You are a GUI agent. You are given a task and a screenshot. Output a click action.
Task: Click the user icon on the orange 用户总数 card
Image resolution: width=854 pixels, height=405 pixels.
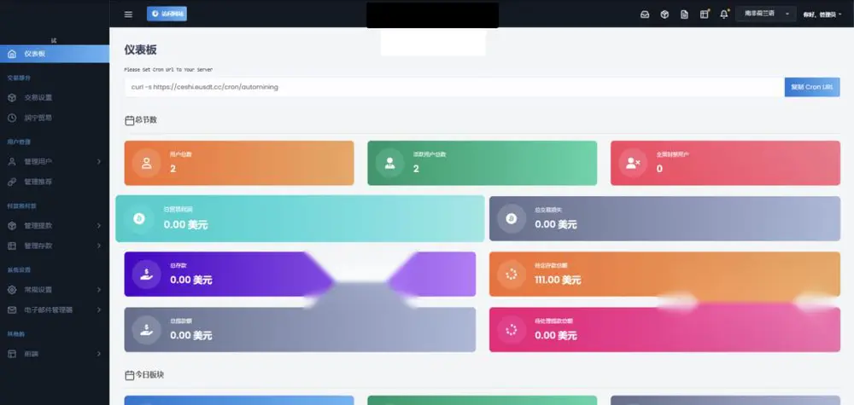(x=147, y=163)
